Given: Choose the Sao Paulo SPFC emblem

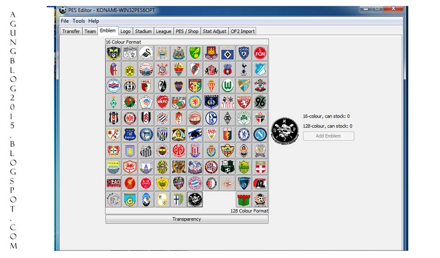Looking at the screenshot, I should click(260, 118).
